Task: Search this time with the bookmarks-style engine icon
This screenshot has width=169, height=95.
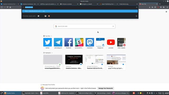Action: [45, 16]
